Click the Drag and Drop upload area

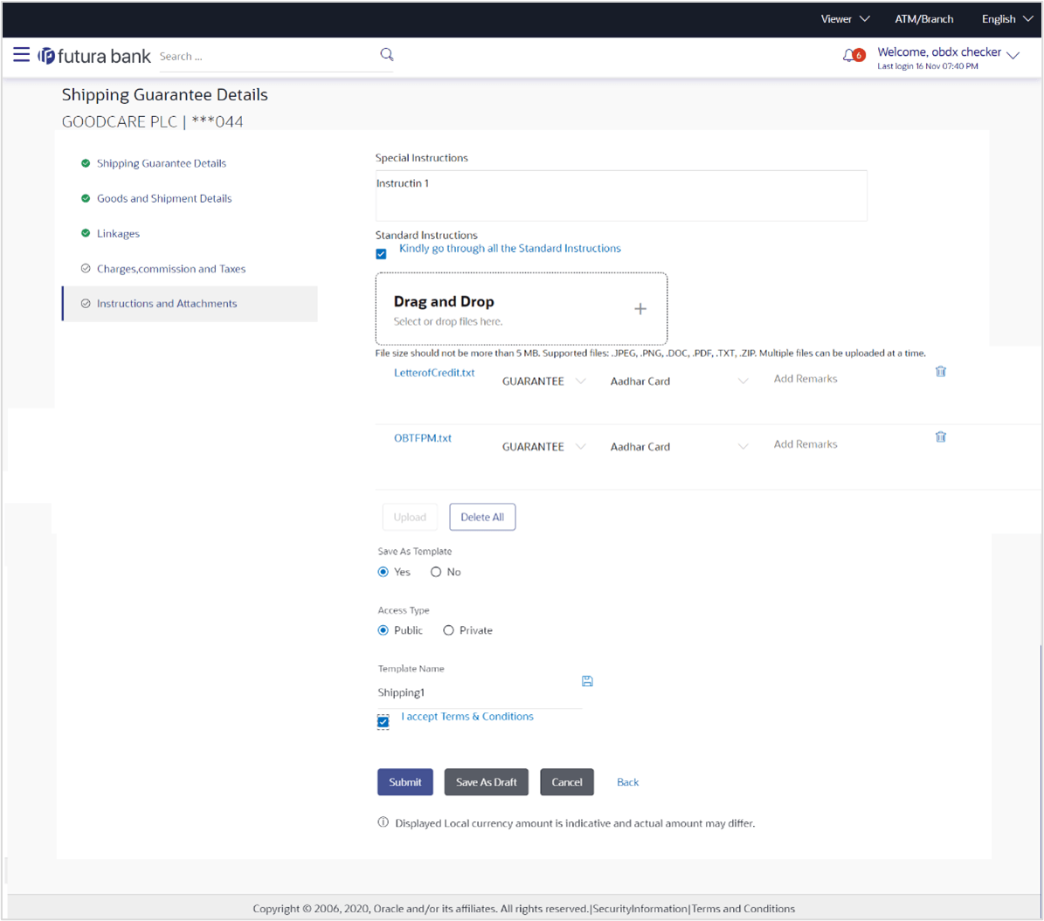[x=522, y=309]
